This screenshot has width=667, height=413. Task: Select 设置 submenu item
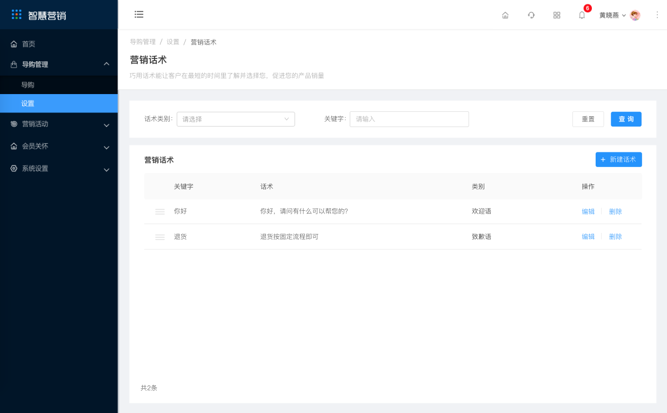pyautogui.click(x=59, y=103)
